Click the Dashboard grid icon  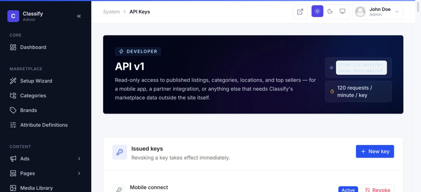[13, 47]
